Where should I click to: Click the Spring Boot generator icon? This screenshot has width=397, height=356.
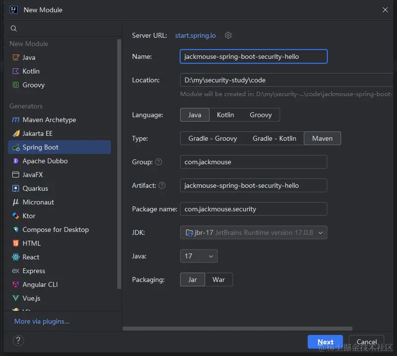click(16, 147)
